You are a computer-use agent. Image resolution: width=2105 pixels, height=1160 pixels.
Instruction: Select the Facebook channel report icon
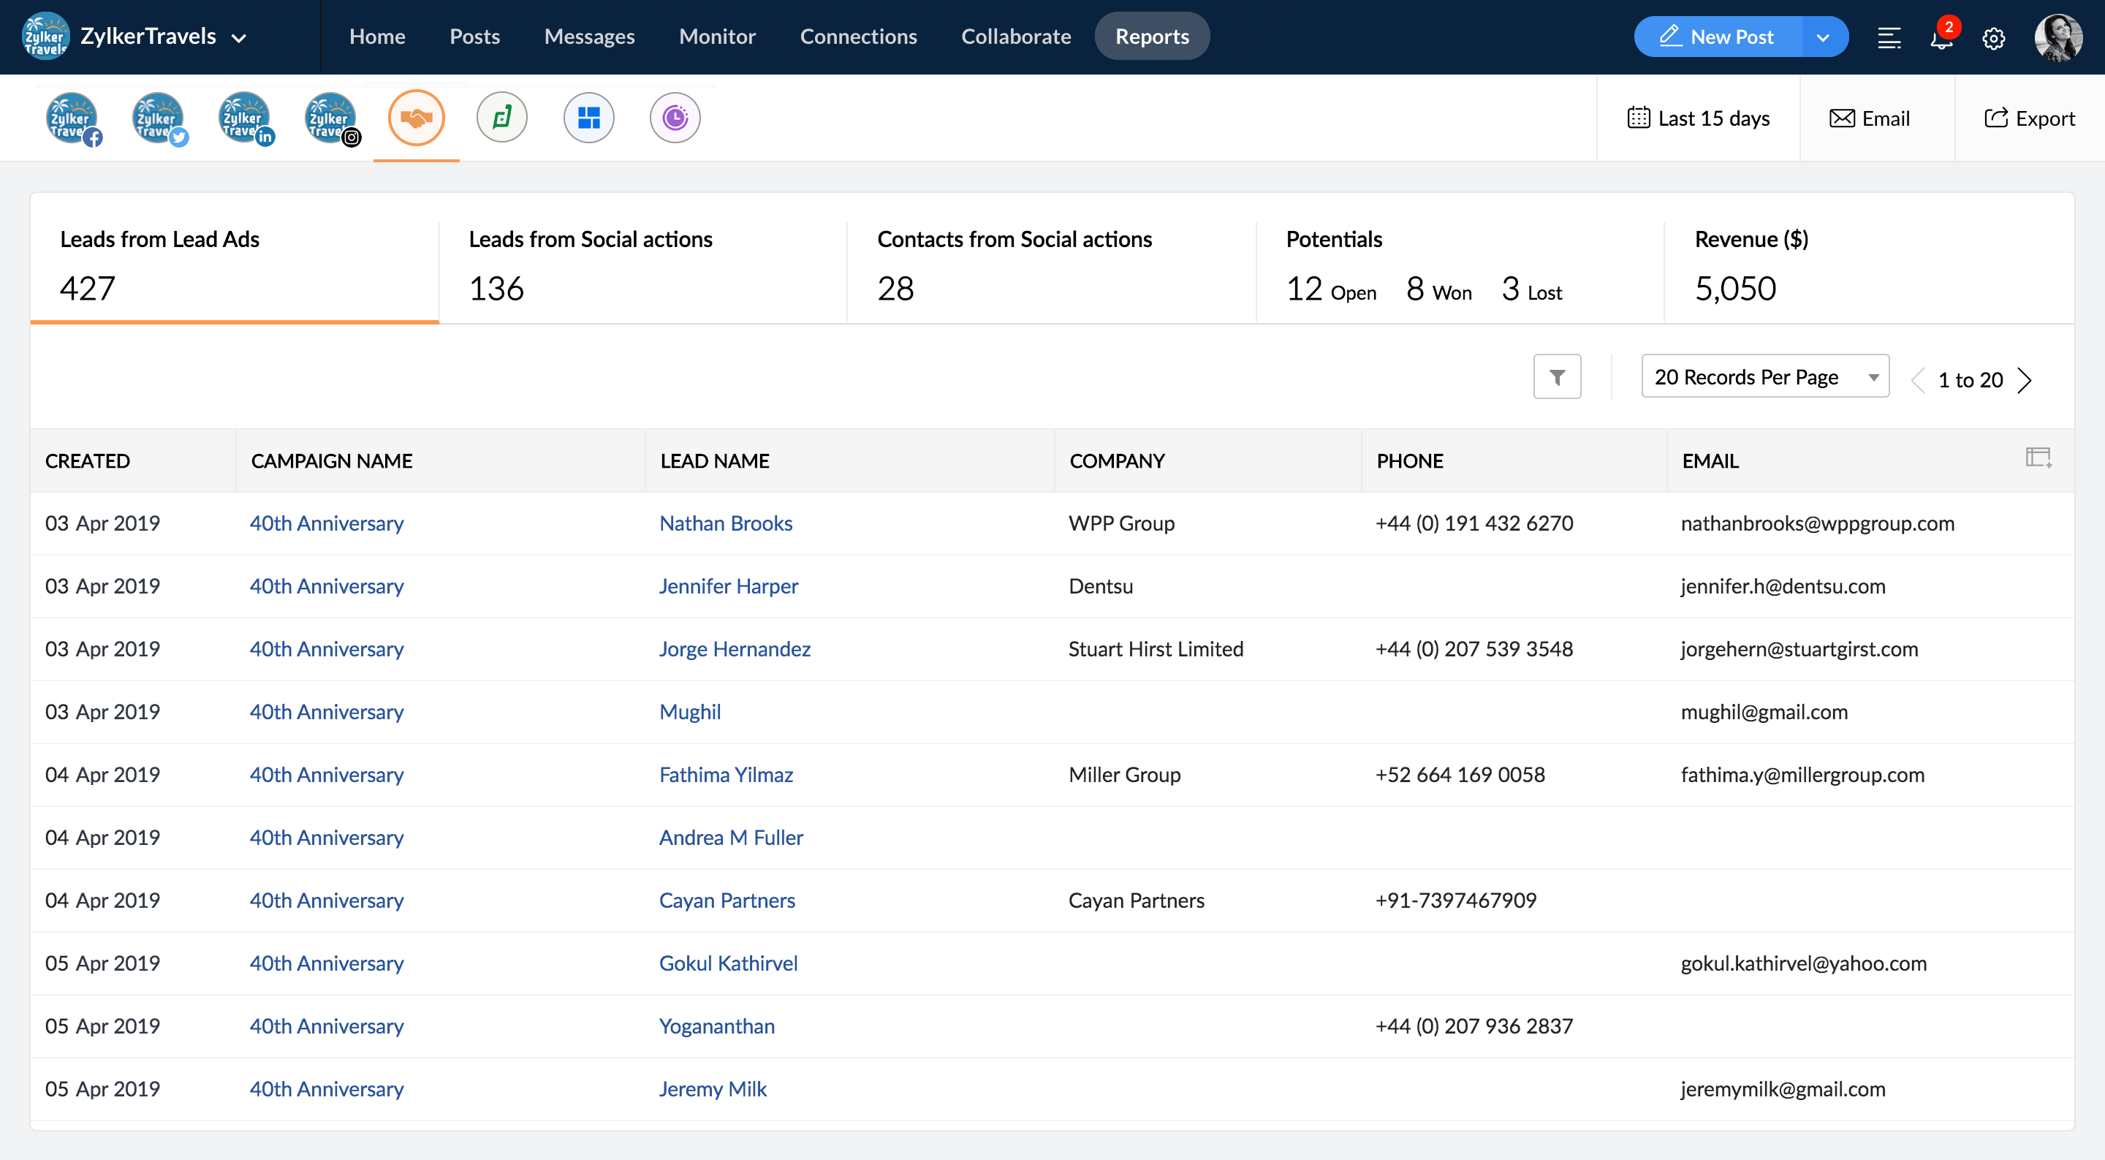click(72, 118)
